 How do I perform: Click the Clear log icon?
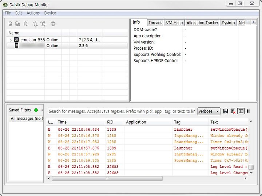[233, 111]
